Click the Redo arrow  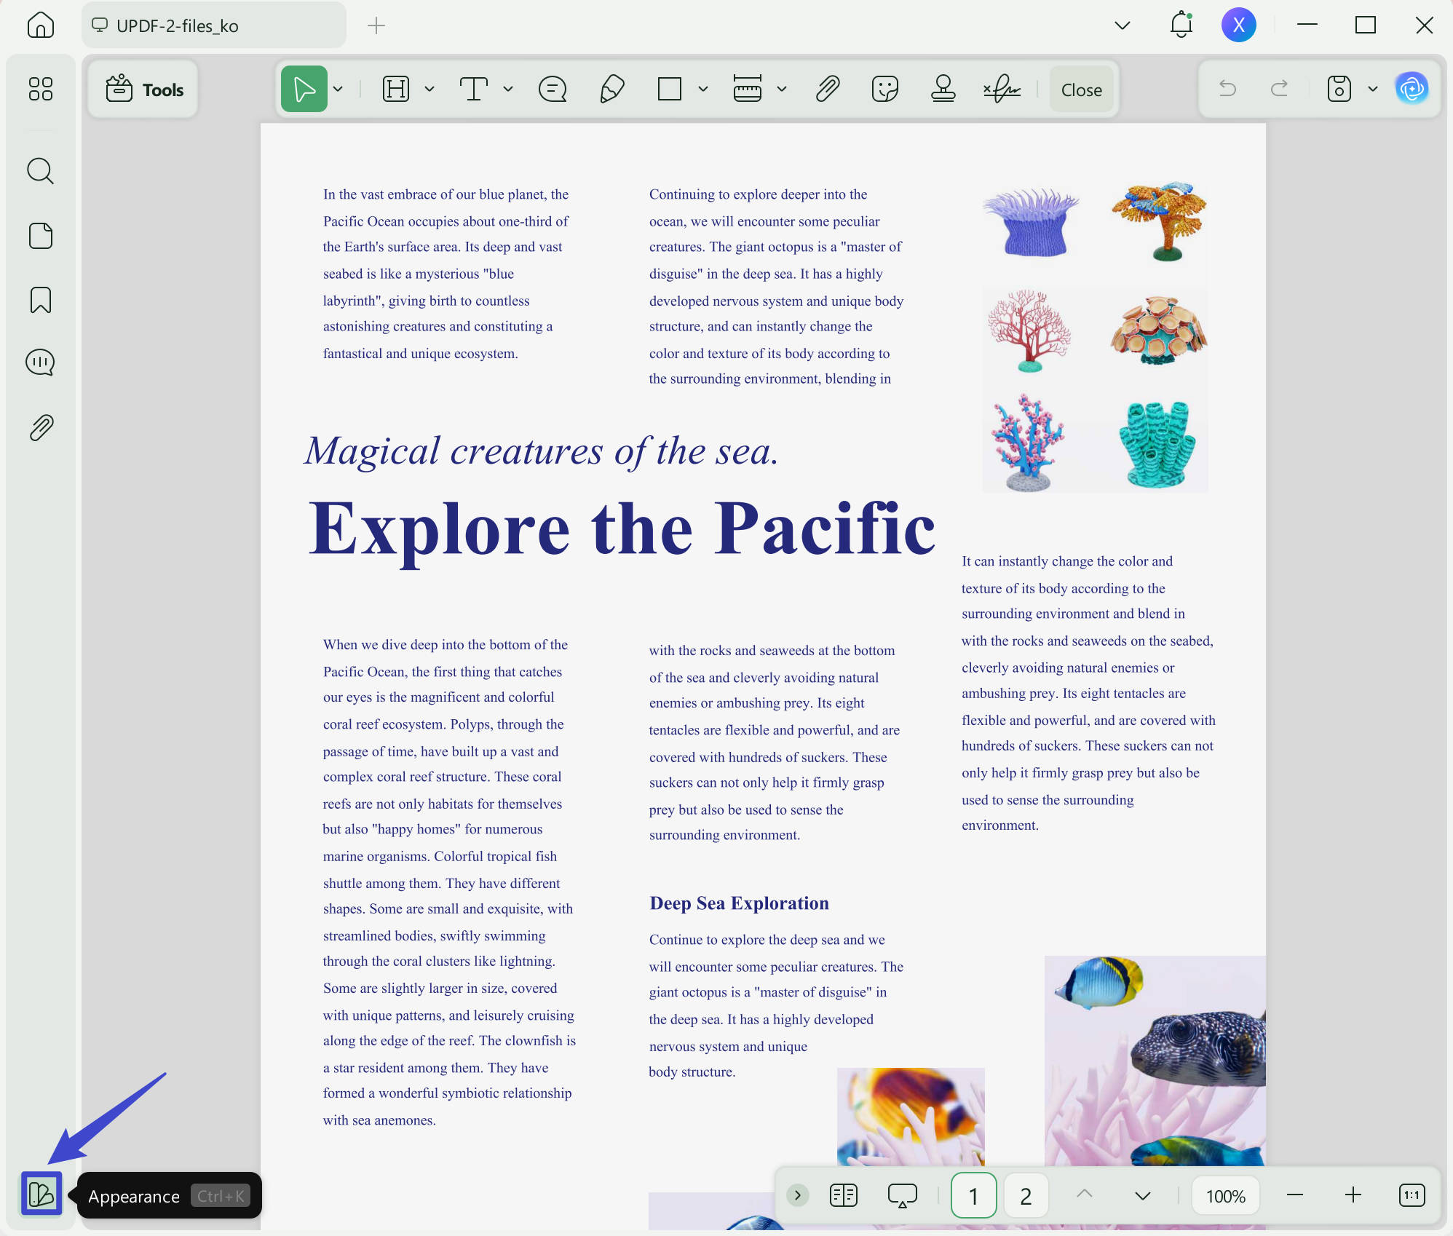(x=1279, y=89)
